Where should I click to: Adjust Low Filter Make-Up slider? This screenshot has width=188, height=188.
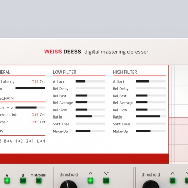(x=90, y=131)
